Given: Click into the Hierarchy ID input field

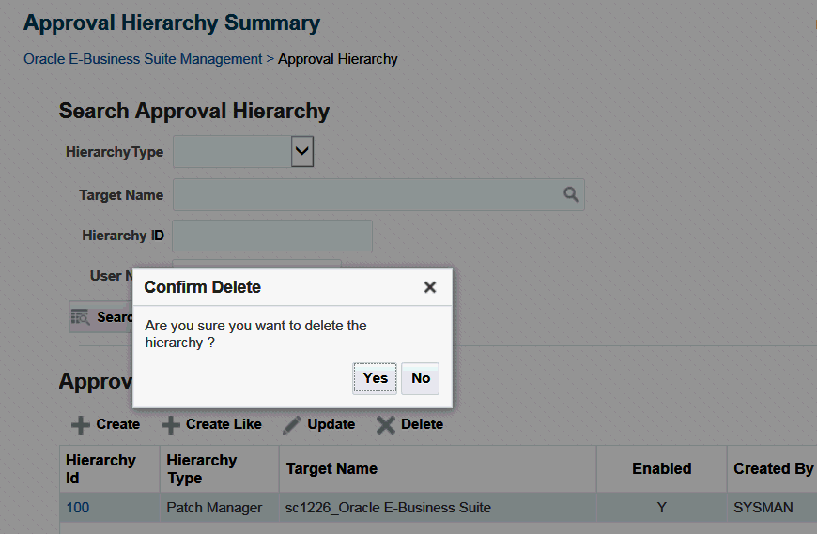Looking at the screenshot, I should [272, 236].
